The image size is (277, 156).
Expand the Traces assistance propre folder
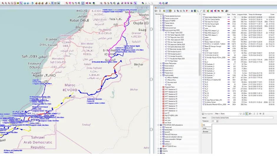[x=161, y=16]
